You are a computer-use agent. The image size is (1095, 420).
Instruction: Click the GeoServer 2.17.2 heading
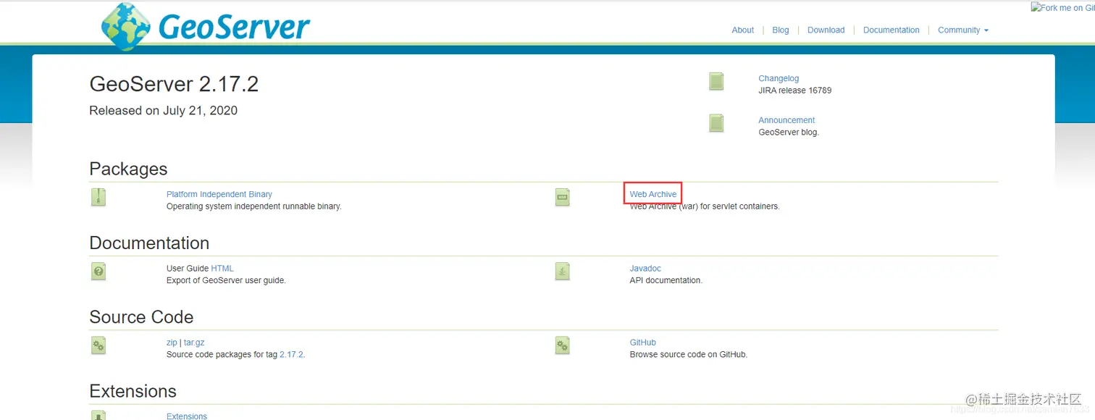(x=174, y=84)
